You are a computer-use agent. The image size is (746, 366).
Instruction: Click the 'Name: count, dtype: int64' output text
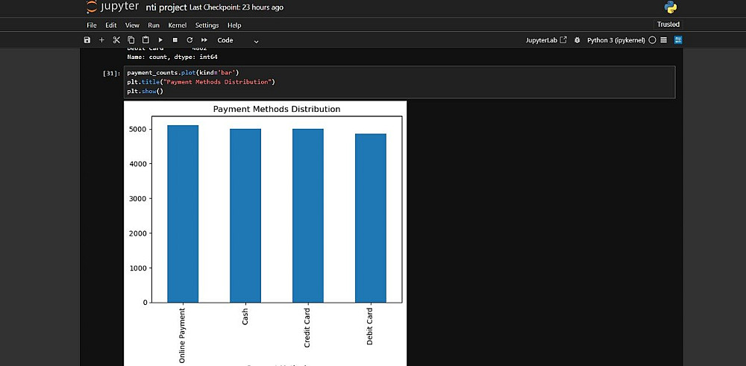pos(172,57)
